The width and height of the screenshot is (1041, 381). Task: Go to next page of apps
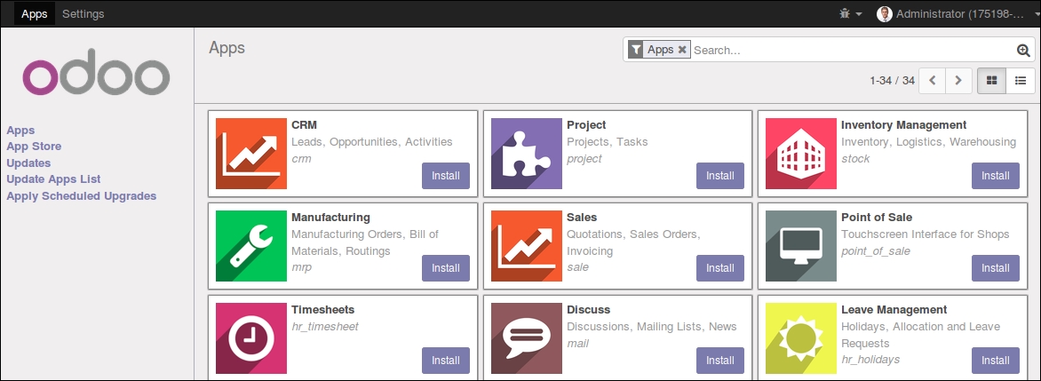pyautogui.click(x=958, y=80)
